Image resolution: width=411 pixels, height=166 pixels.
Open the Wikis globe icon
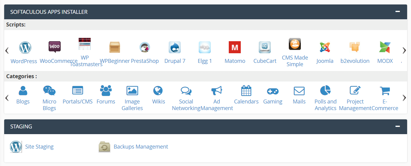(x=158, y=91)
